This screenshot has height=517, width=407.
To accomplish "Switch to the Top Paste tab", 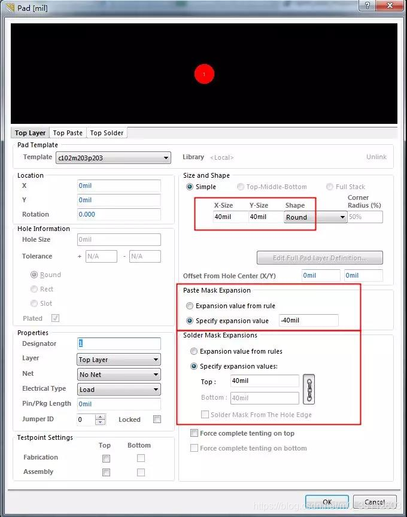I will [x=68, y=133].
